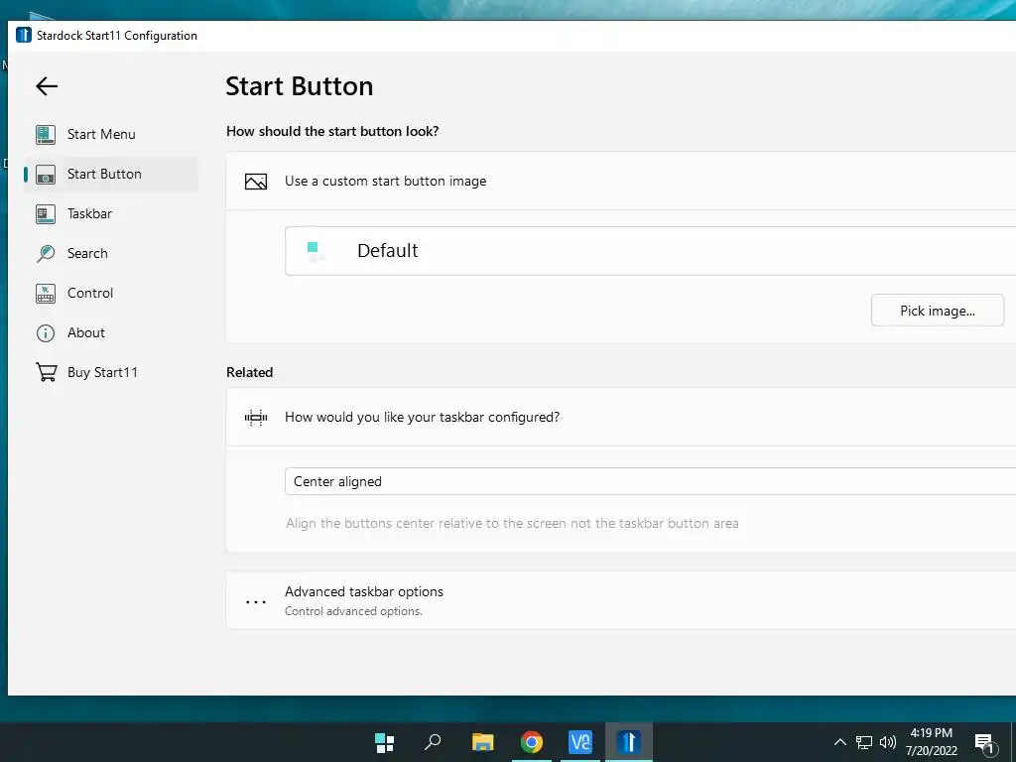Go back using the left arrow
The height and width of the screenshot is (762, 1016).
47,85
